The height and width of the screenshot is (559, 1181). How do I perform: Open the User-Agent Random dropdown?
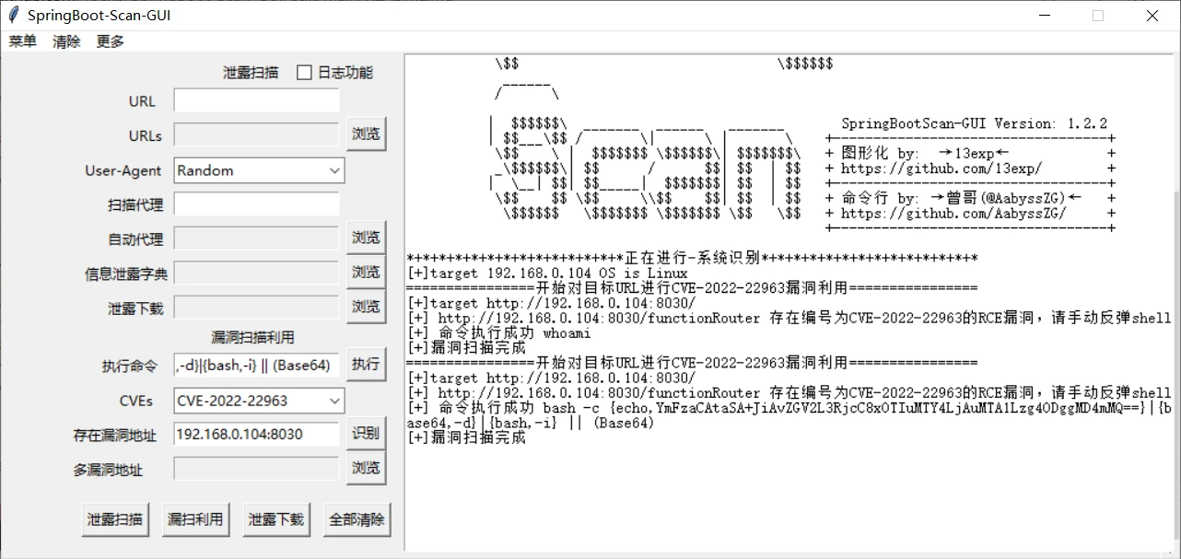333,170
